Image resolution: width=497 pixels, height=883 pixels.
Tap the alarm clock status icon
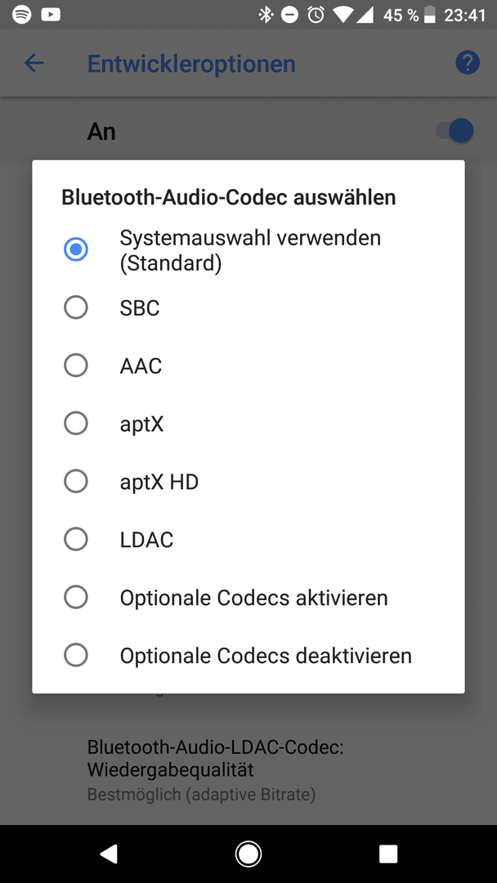pos(316,16)
